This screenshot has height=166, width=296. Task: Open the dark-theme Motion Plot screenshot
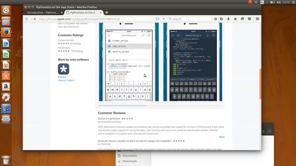click(193, 62)
